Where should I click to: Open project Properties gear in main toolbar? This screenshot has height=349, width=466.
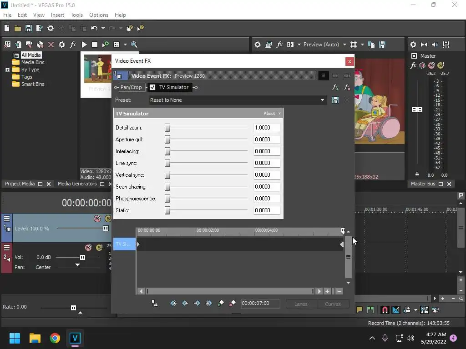(51, 28)
